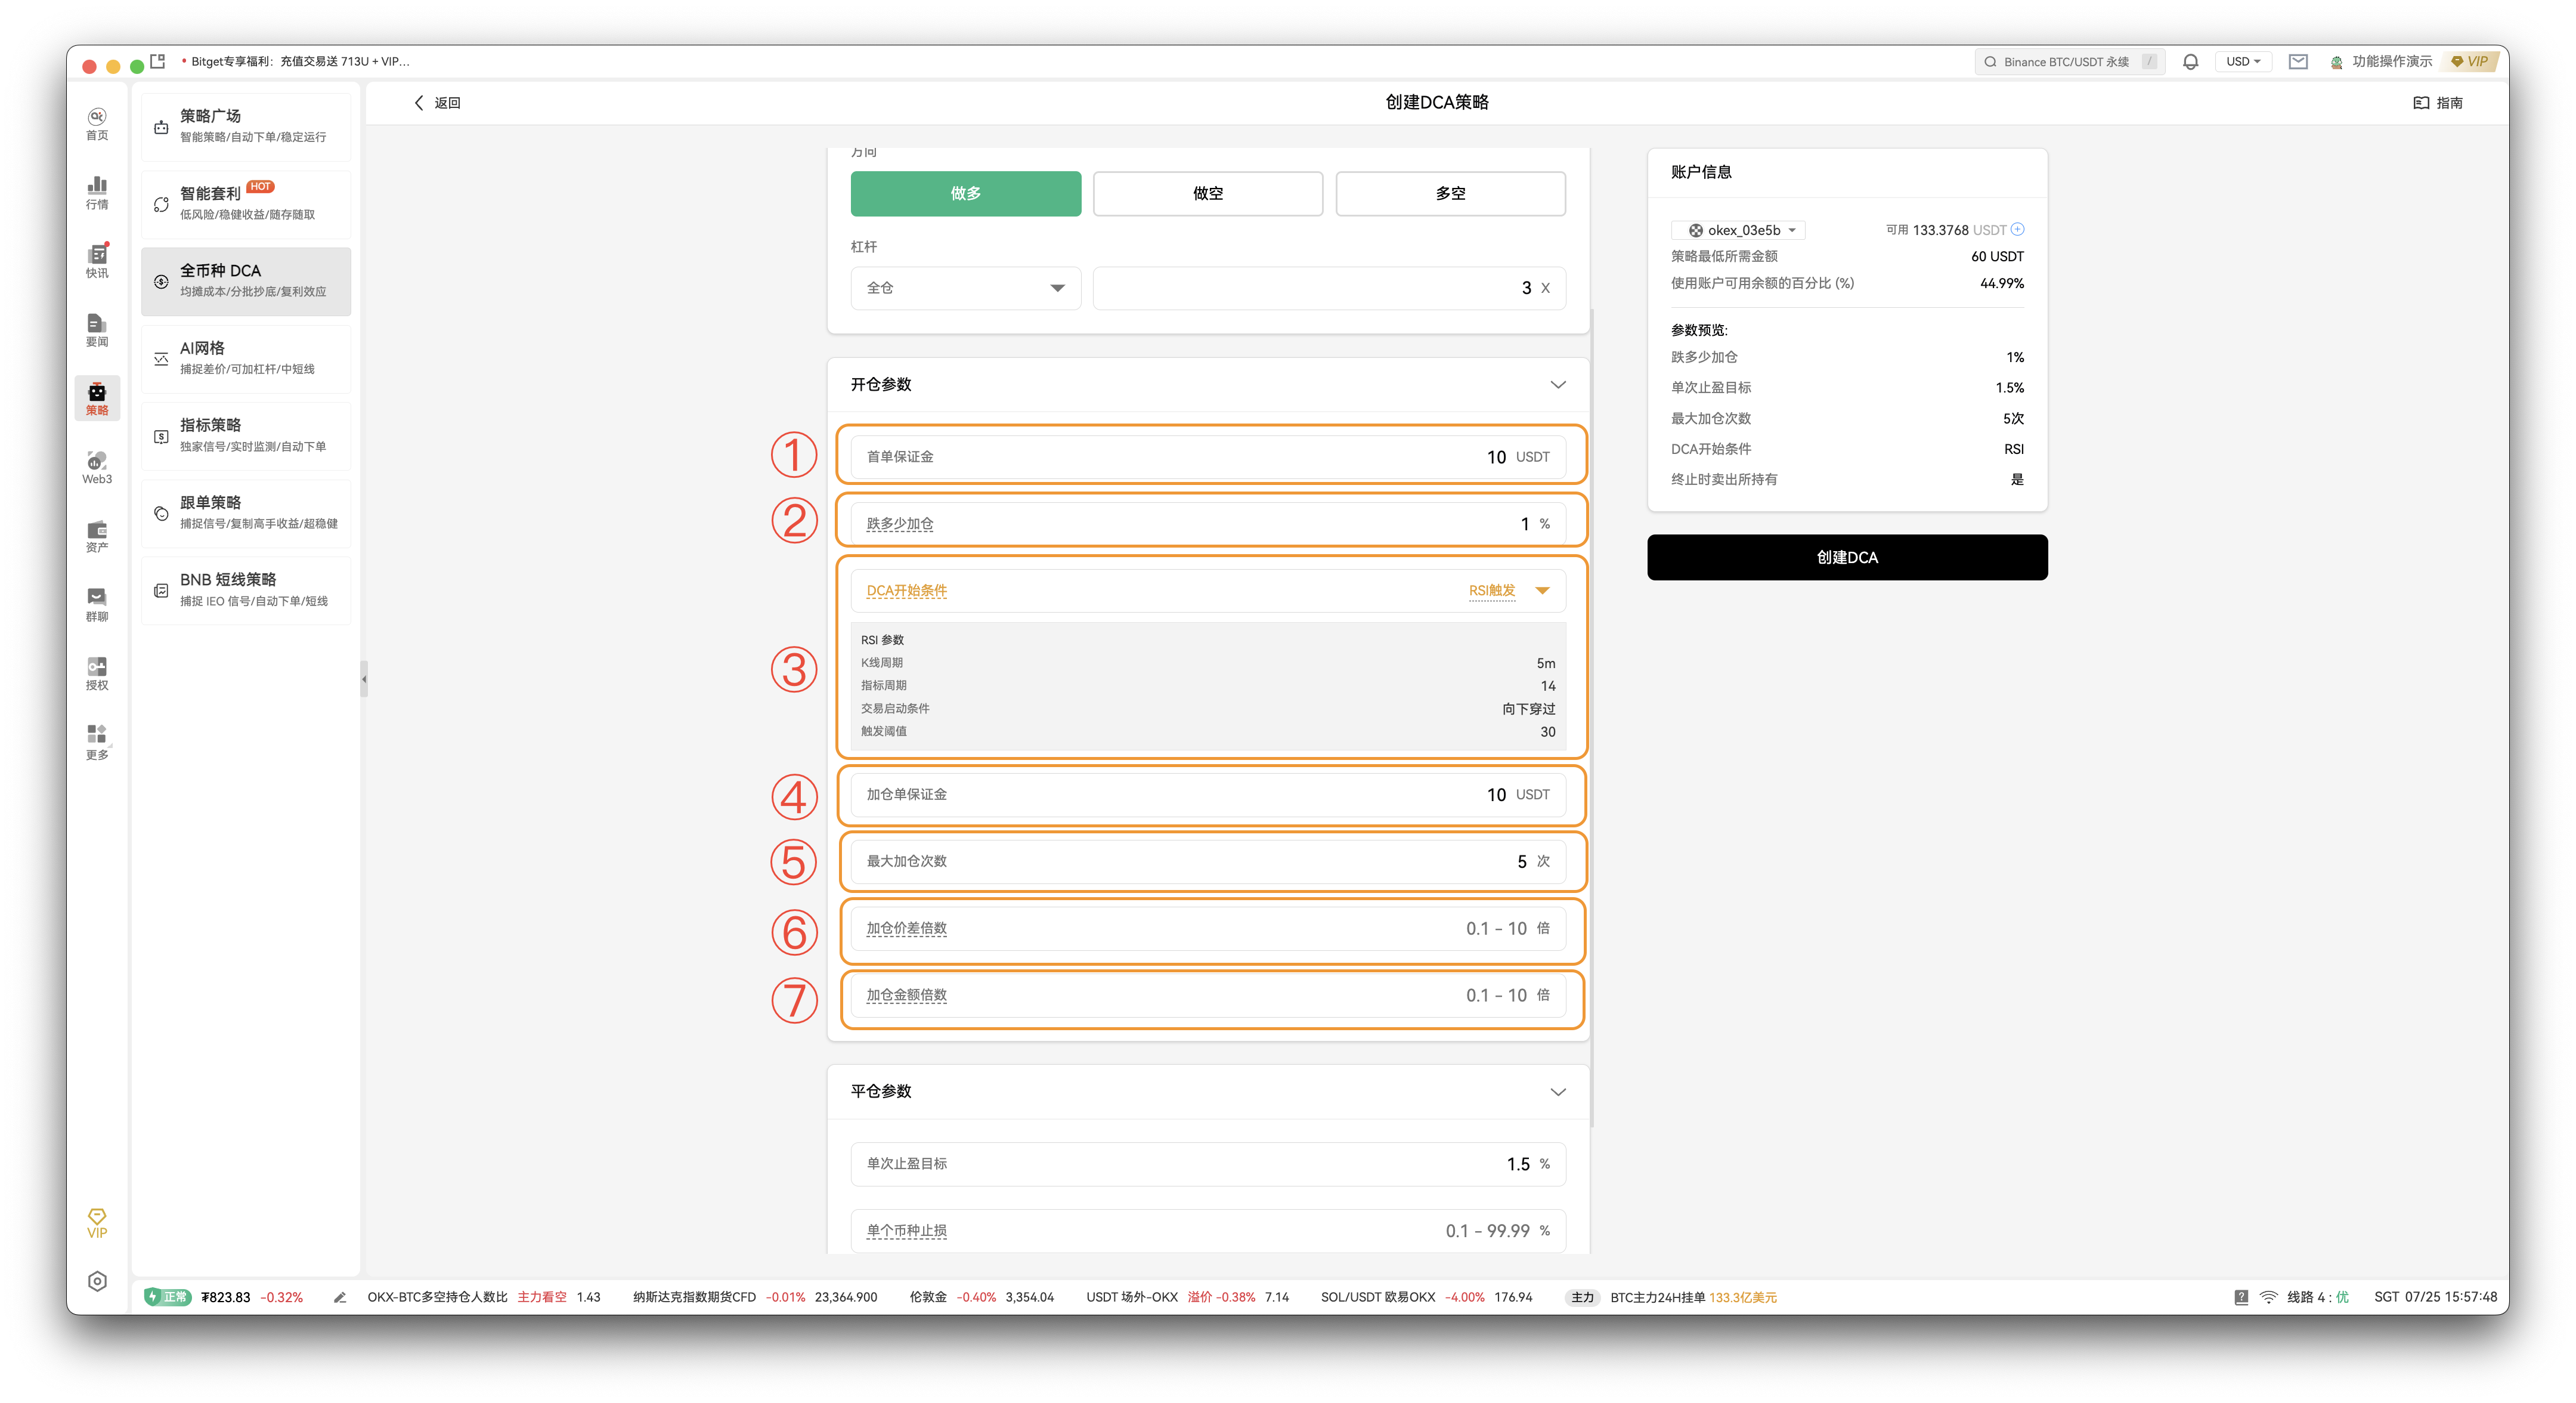Open the 全仓 margin mode dropdown
The image size is (2576, 1403).
(x=965, y=288)
